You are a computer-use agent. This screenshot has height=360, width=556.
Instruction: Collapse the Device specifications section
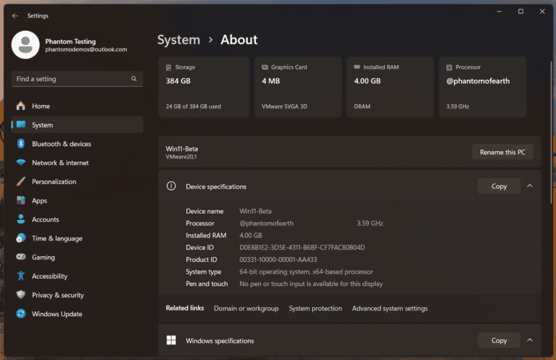point(530,186)
